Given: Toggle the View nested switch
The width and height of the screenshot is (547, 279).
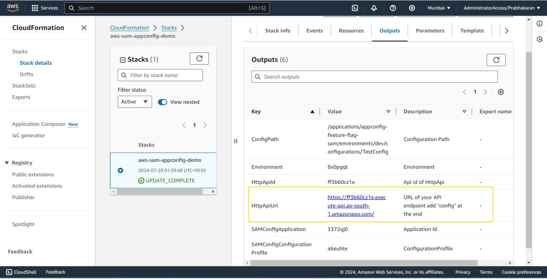Looking at the screenshot, I should 163,102.
